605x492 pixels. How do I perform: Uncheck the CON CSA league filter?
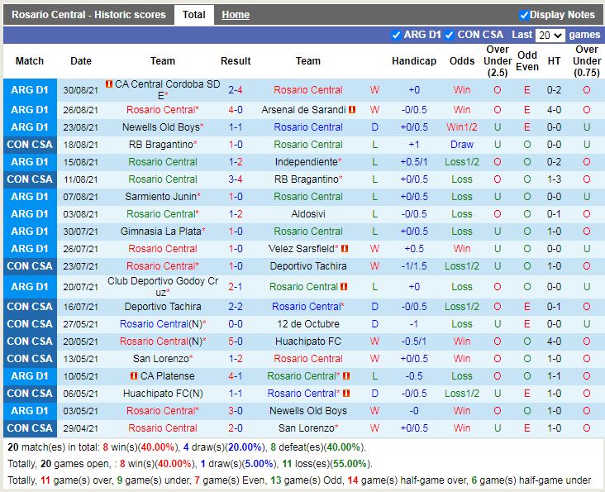tap(450, 35)
